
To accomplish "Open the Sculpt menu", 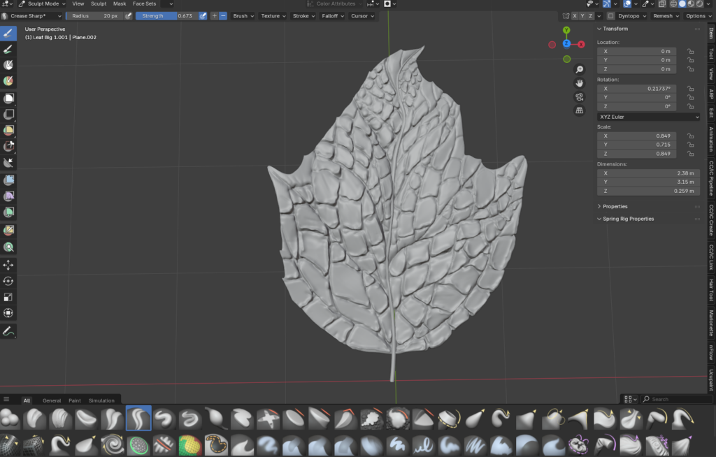I will point(99,3).
